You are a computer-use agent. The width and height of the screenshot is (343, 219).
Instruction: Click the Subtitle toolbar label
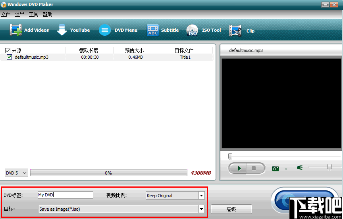point(170,30)
